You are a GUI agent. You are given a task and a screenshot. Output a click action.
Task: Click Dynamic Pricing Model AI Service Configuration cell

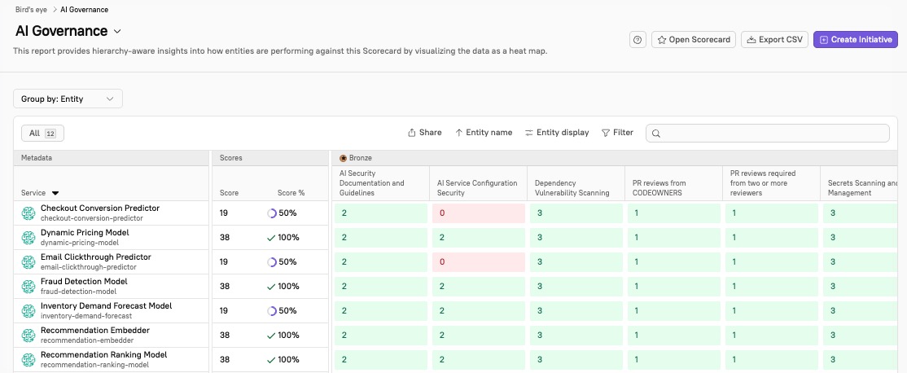click(x=479, y=238)
